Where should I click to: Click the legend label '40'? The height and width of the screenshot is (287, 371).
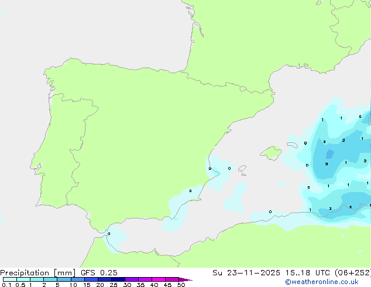[154, 285]
